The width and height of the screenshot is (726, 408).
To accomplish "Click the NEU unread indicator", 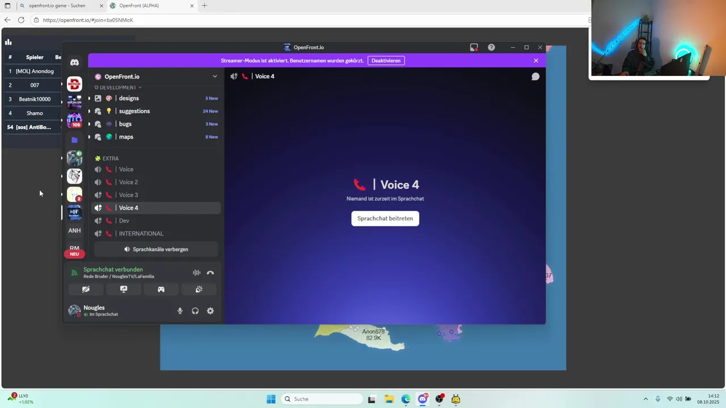I will click(74, 254).
